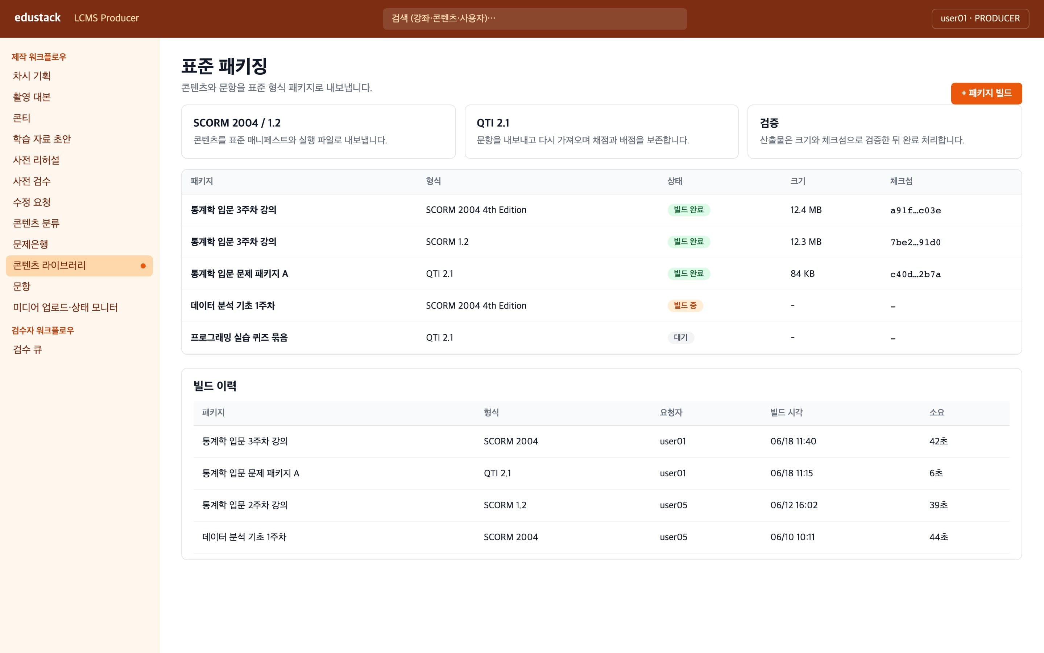1044x653 pixels.
Task: Click the 12.4 MB size cell
Action: click(806, 210)
